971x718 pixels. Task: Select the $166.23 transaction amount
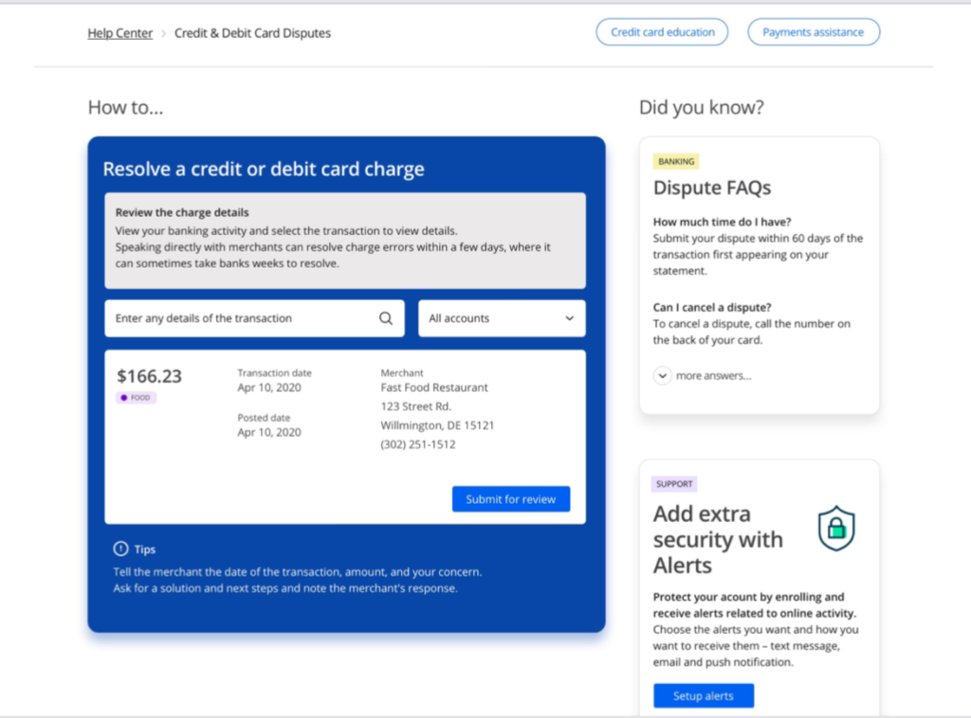[149, 376]
